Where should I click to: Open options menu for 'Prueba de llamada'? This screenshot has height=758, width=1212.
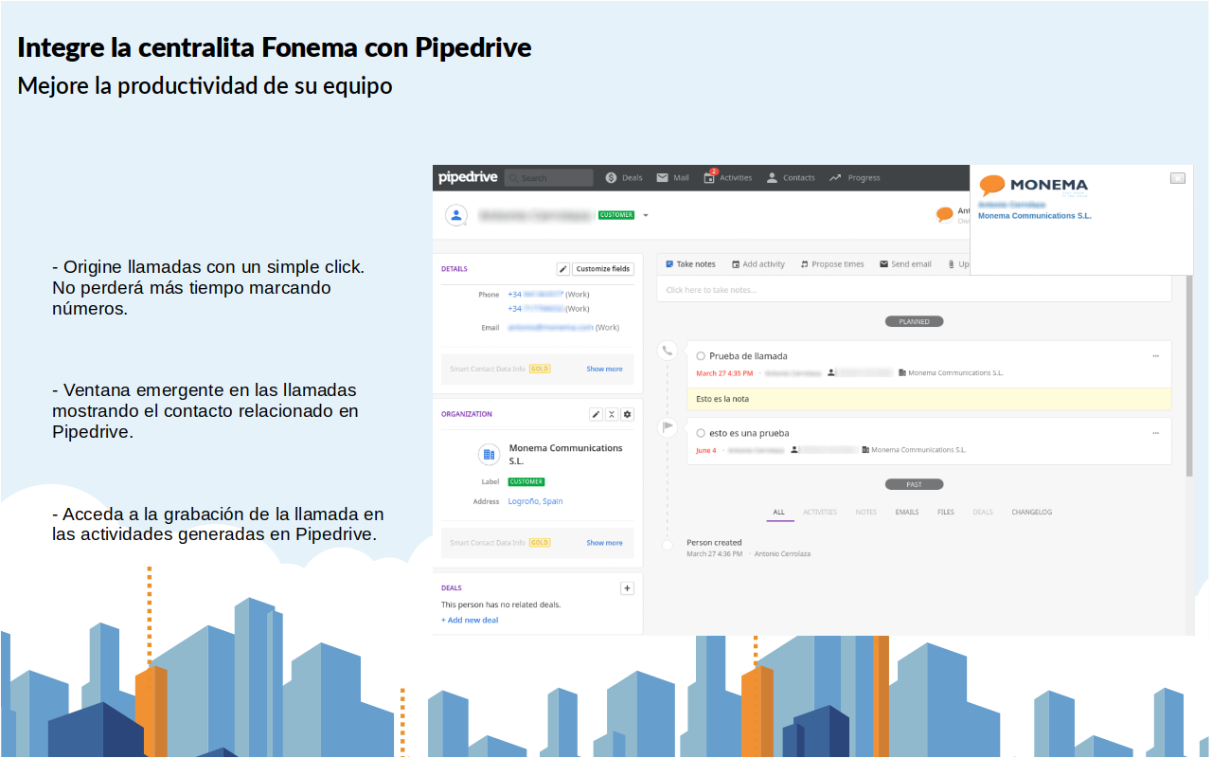1155,356
